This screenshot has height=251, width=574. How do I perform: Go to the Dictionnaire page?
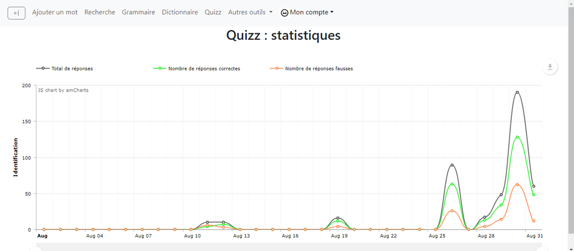pos(180,12)
